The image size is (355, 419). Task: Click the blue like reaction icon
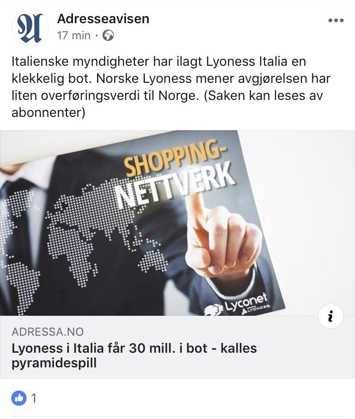[19, 398]
